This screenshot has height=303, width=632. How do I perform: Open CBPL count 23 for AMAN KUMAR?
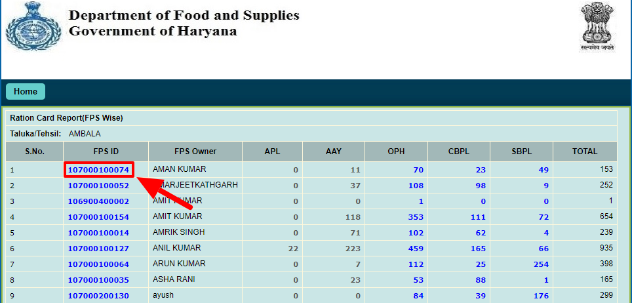481,171
